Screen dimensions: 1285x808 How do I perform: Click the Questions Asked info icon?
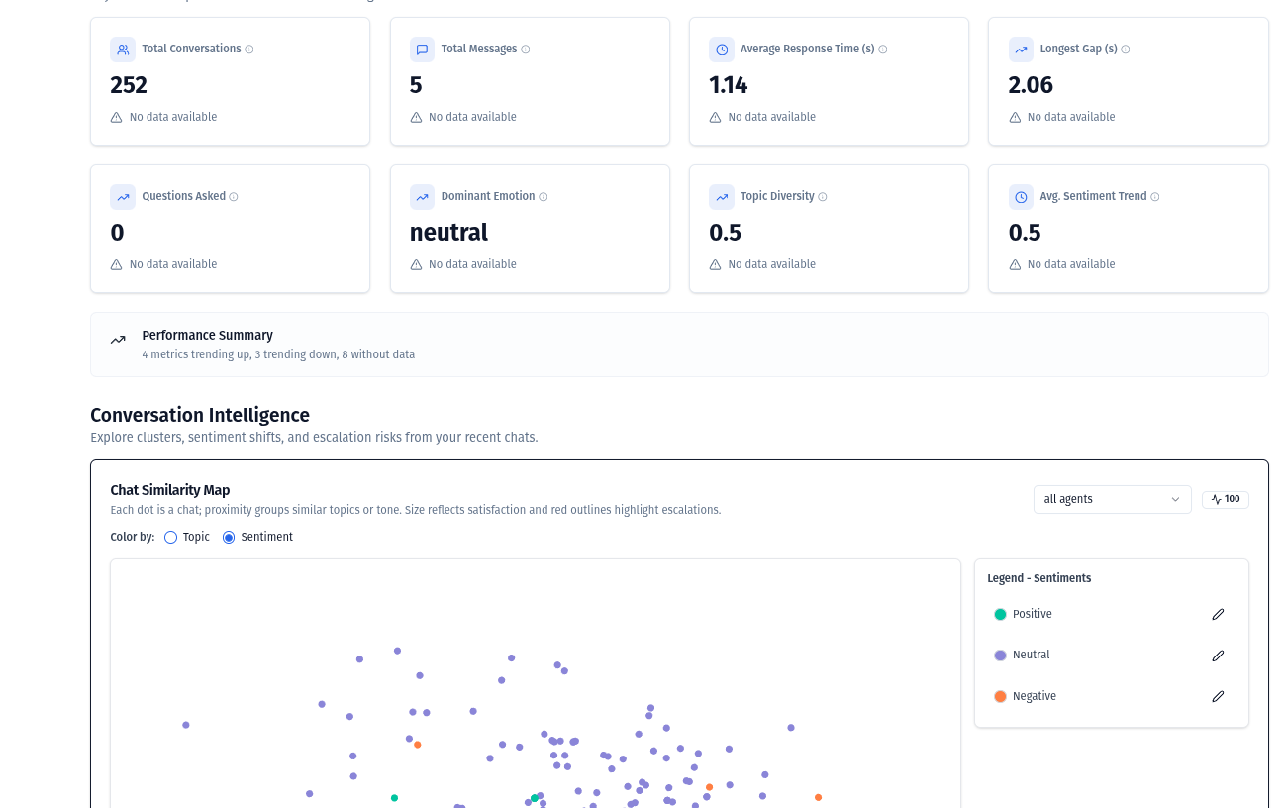234,196
